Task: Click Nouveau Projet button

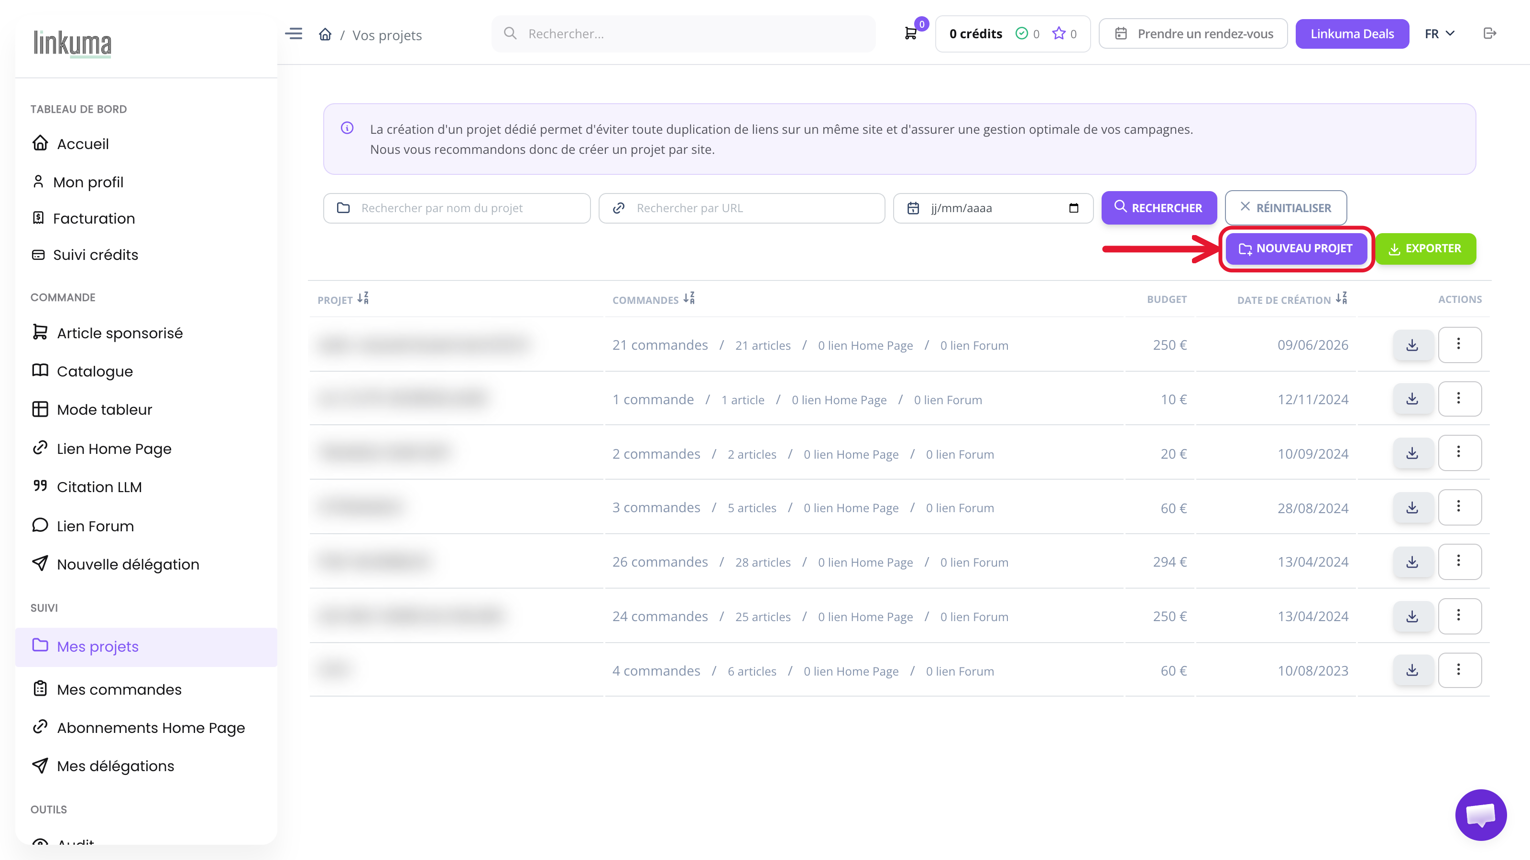Action: point(1296,248)
